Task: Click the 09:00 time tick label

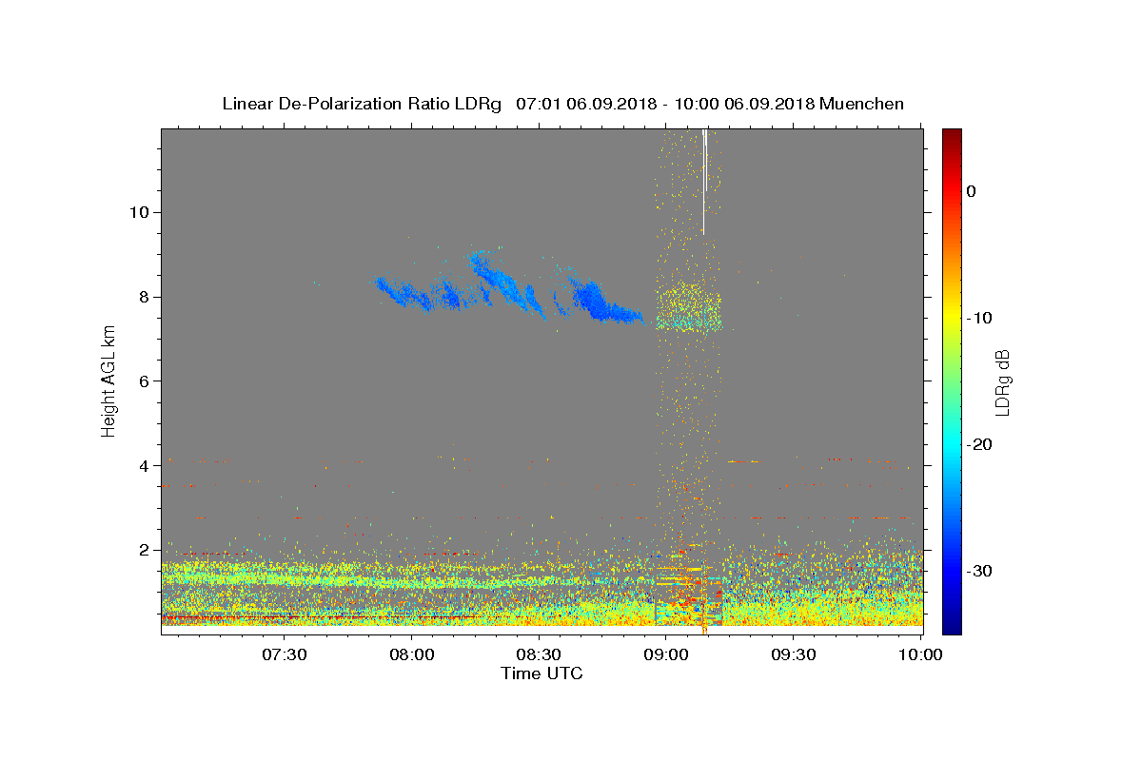Action: point(666,654)
